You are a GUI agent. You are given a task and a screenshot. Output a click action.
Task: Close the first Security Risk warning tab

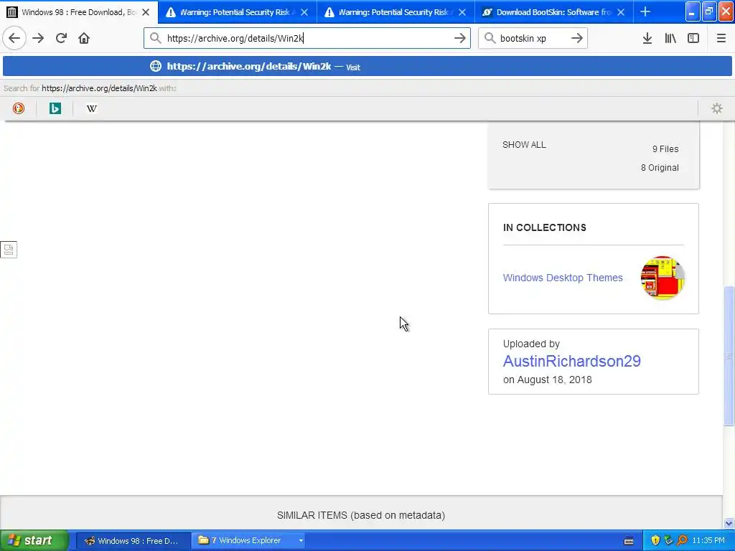tap(304, 12)
